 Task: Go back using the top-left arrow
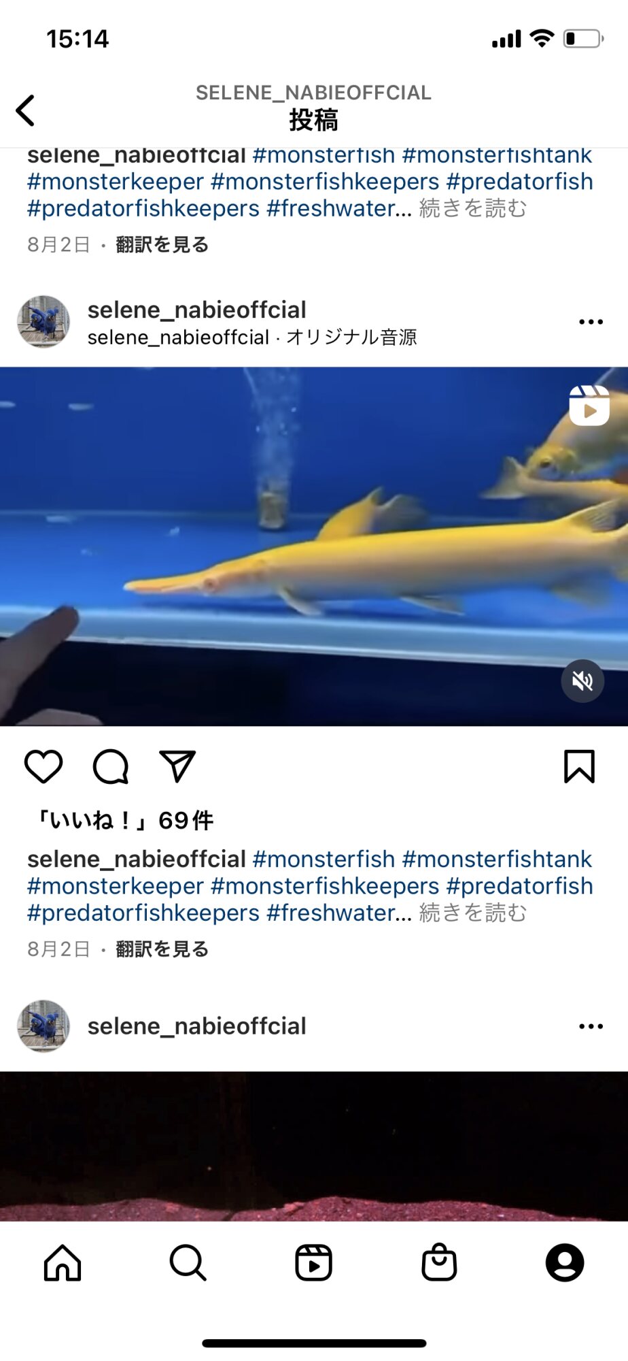point(25,110)
